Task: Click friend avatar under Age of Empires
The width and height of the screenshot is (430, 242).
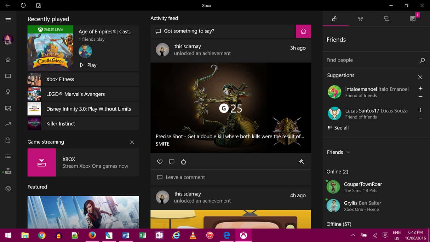Action: coord(85,51)
